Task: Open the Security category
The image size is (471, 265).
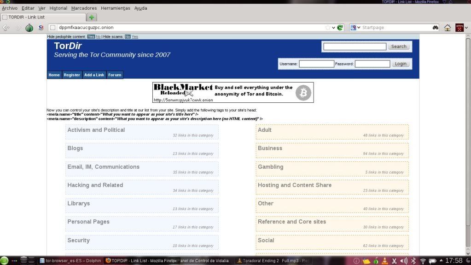Action: point(78,240)
